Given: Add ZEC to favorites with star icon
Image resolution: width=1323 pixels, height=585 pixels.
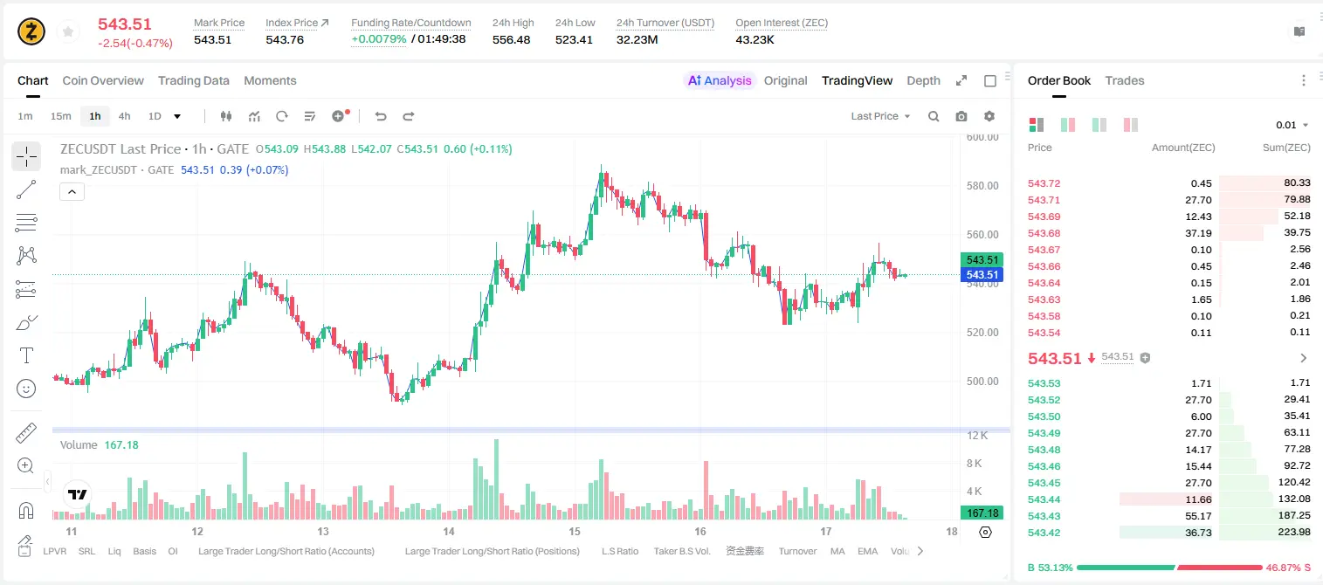Looking at the screenshot, I should coord(68,32).
